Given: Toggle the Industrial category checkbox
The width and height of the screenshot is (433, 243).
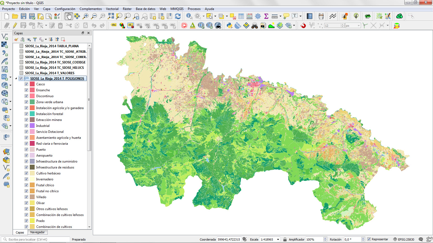Looking at the screenshot, I should (x=26, y=126).
